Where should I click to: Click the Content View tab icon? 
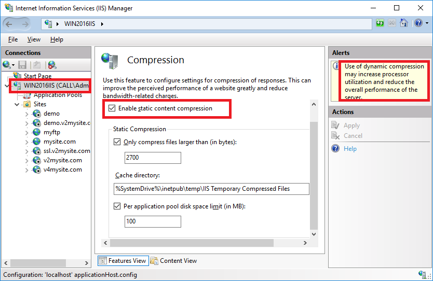(154, 261)
